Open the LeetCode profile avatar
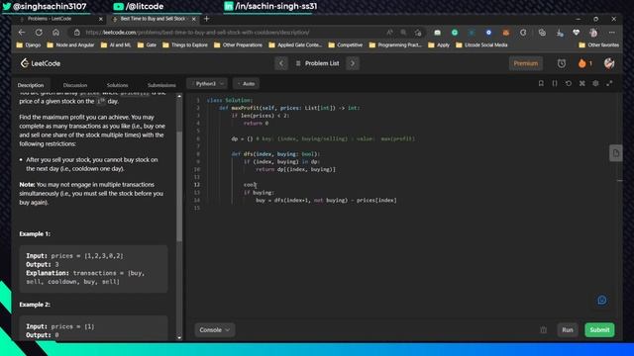Image resolution: width=634 pixels, height=356 pixels. coord(609,63)
